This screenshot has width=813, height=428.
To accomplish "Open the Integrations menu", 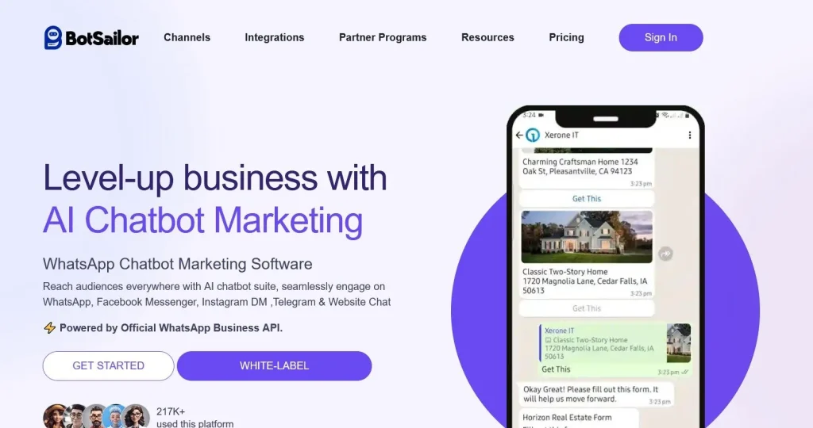I will (274, 37).
